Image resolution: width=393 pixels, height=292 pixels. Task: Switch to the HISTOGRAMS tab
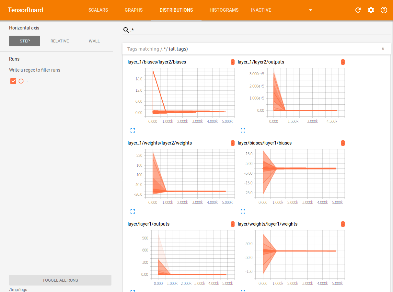point(224,10)
